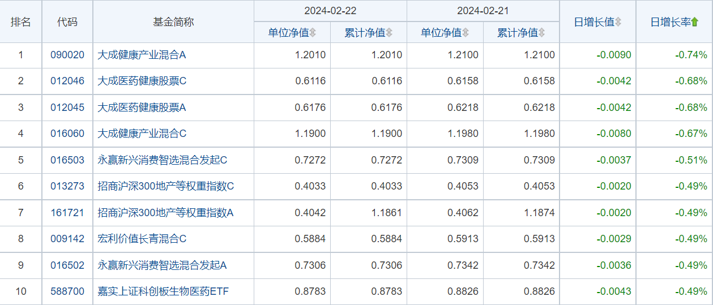The image size is (713, 305).
Task: Open fund 永赢新兴消费智选混合发起C
Action: point(162,160)
